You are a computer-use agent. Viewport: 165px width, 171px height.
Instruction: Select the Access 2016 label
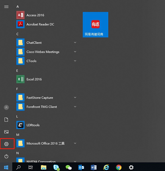(x=35, y=15)
